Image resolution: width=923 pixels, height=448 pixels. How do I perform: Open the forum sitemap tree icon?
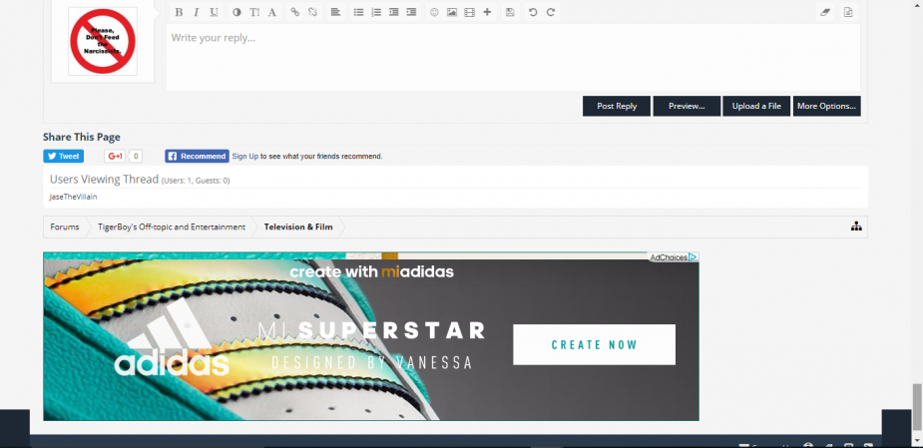click(x=856, y=226)
